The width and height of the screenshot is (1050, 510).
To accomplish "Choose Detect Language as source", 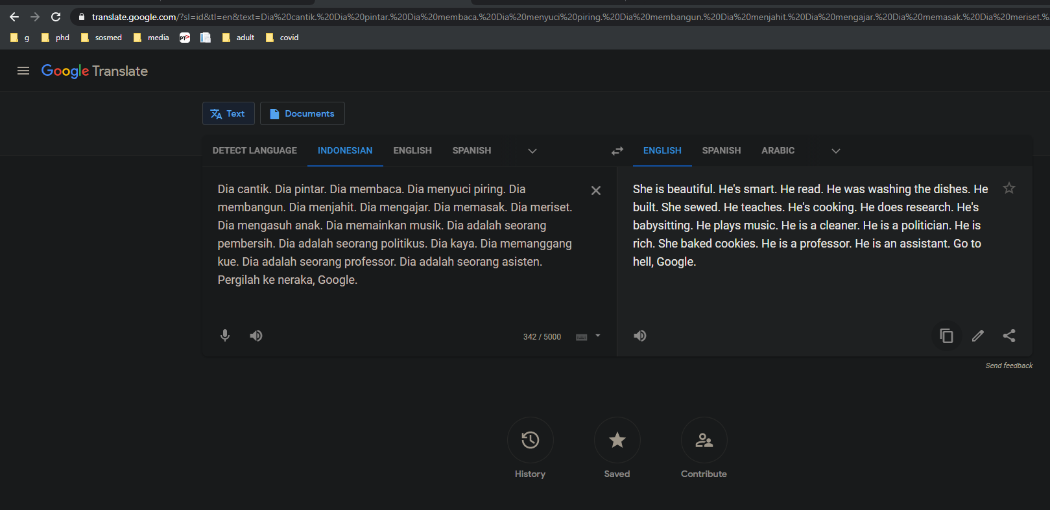I will (255, 150).
